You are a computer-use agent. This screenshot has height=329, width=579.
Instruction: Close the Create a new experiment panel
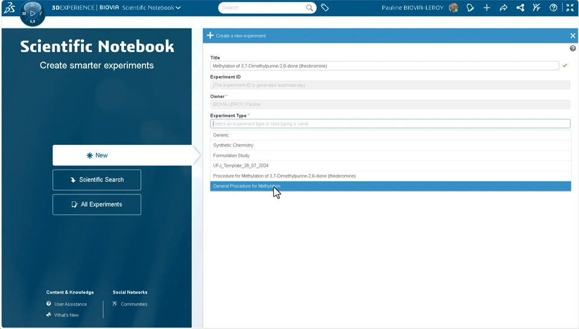click(573, 36)
